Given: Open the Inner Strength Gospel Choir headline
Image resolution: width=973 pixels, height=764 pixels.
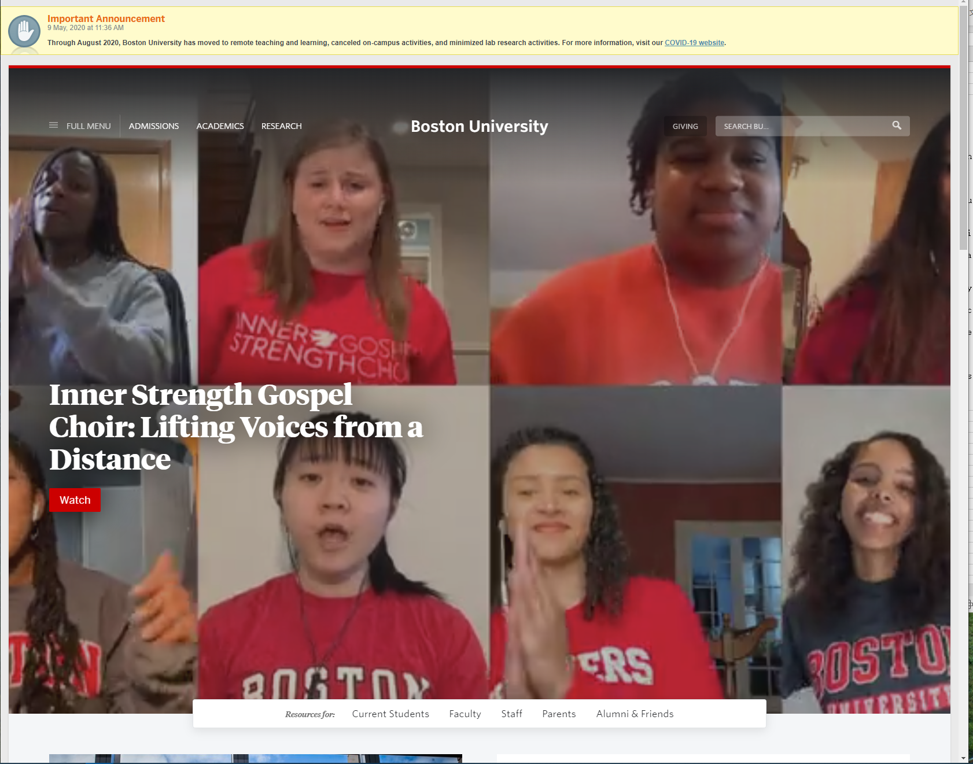Looking at the screenshot, I should pos(236,427).
